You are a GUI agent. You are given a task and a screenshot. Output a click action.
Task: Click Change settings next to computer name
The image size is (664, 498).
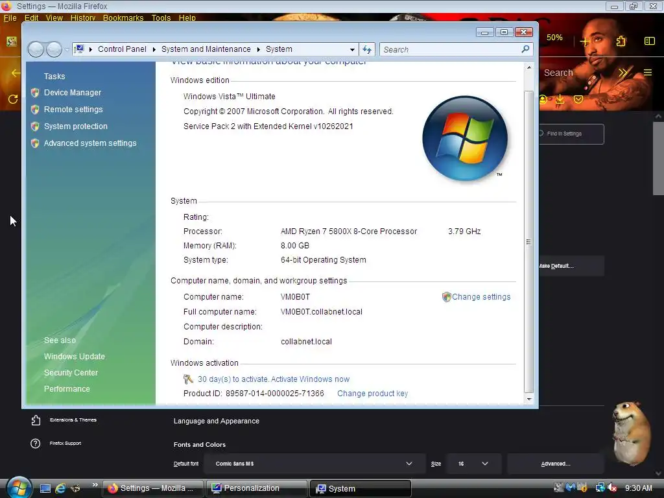point(481,297)
